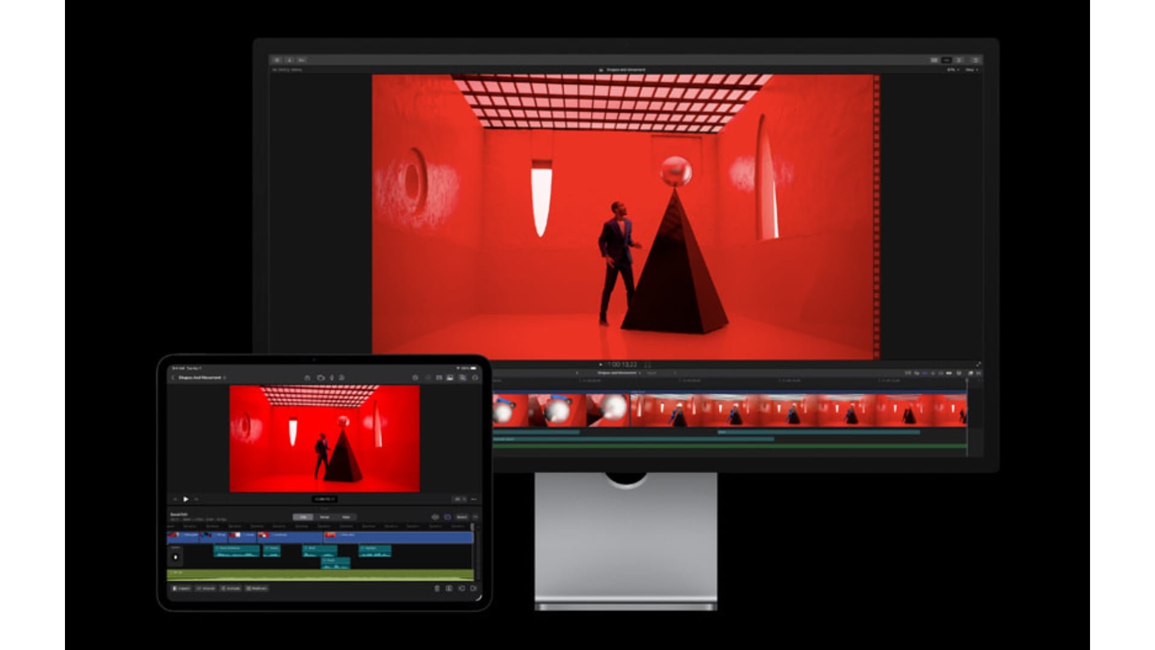Tap the undo arrow on the iPad toolbar

tap(416, 377)
